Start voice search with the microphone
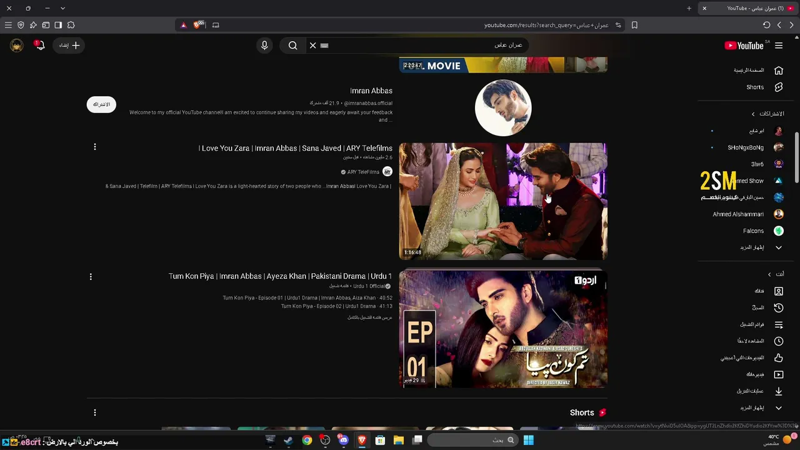Screen dimensions: 800x450 click(264, 46)
